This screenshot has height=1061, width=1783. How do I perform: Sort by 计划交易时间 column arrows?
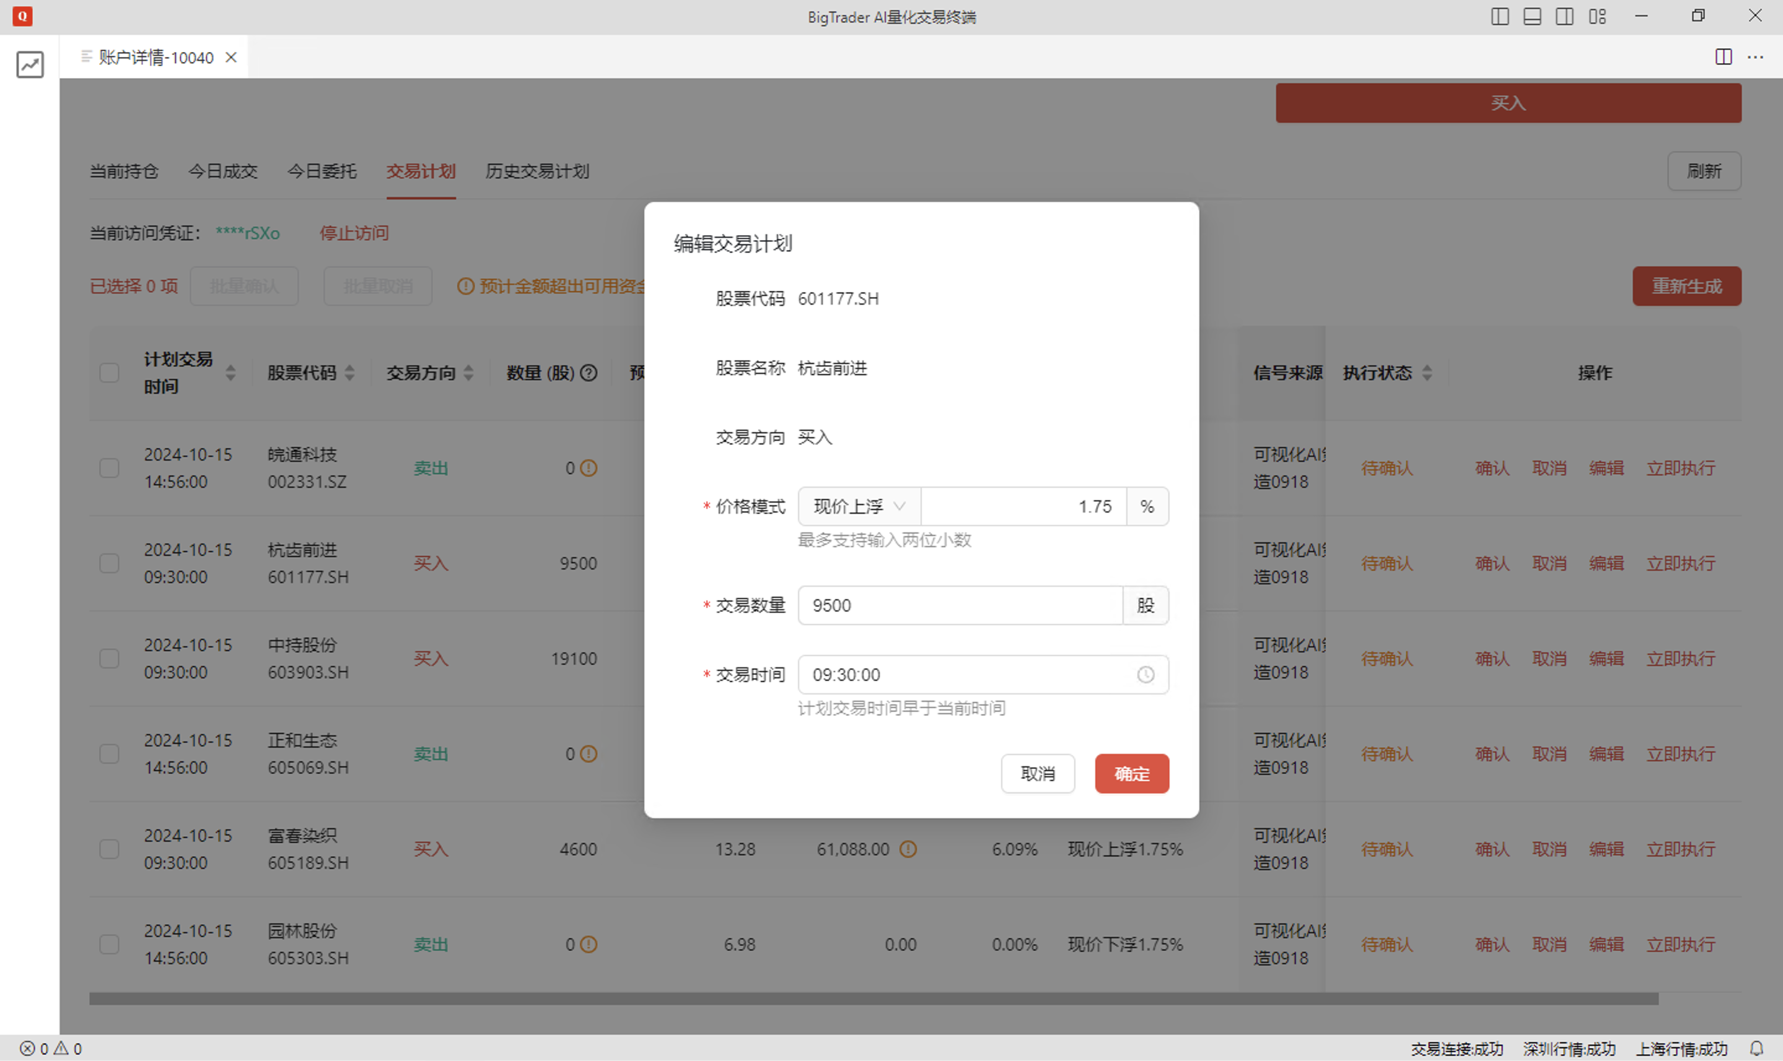[230, 373]
